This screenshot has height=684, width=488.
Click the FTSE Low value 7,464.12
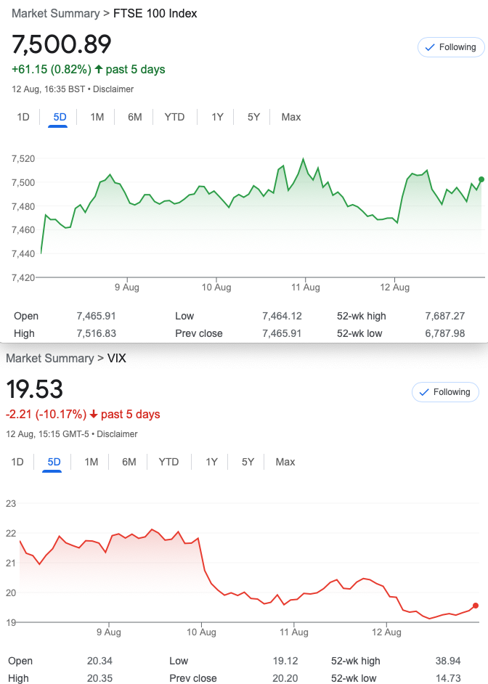(282, 316)
